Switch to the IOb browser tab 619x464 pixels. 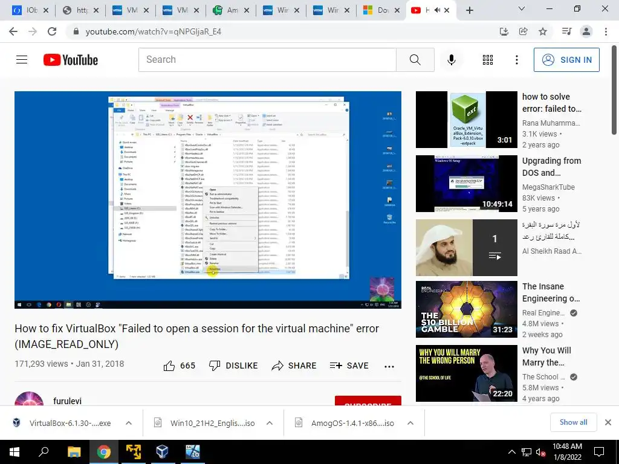point(30,10)
